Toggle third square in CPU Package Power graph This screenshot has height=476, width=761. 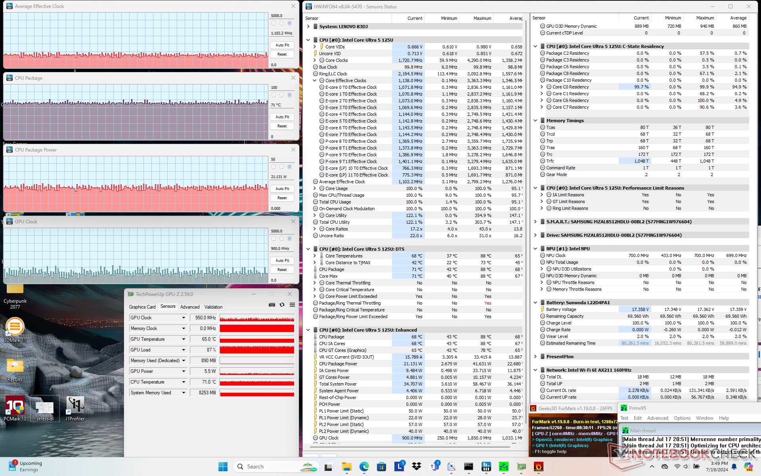tap(290, 167)
